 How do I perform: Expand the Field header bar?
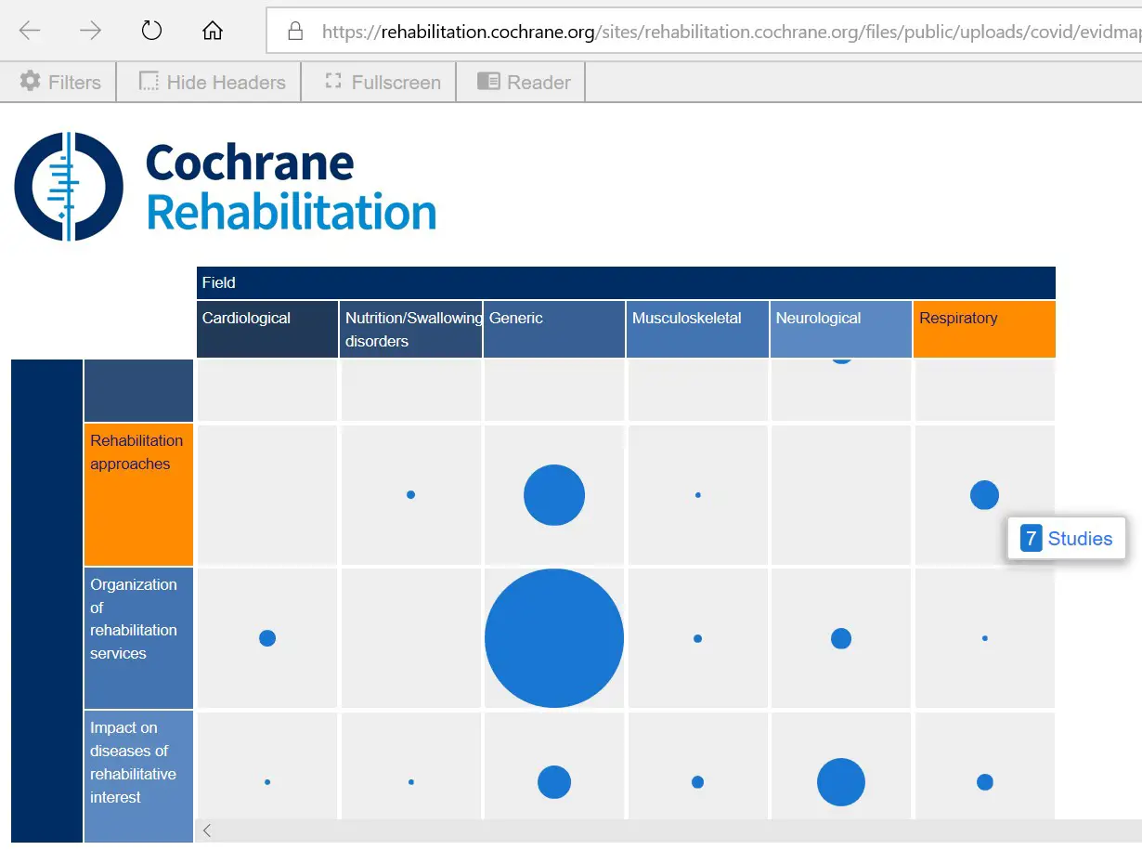625,282
